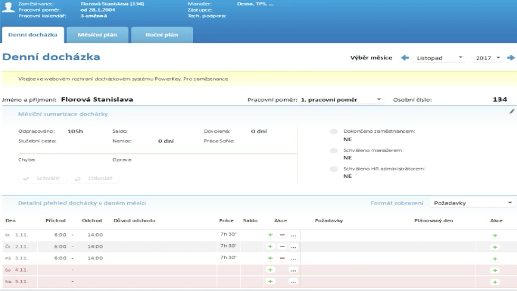Viewport: 517px width, 291px height.
Task: Add request plus in last column for 5.11.
Action: (x=495, y=282)
